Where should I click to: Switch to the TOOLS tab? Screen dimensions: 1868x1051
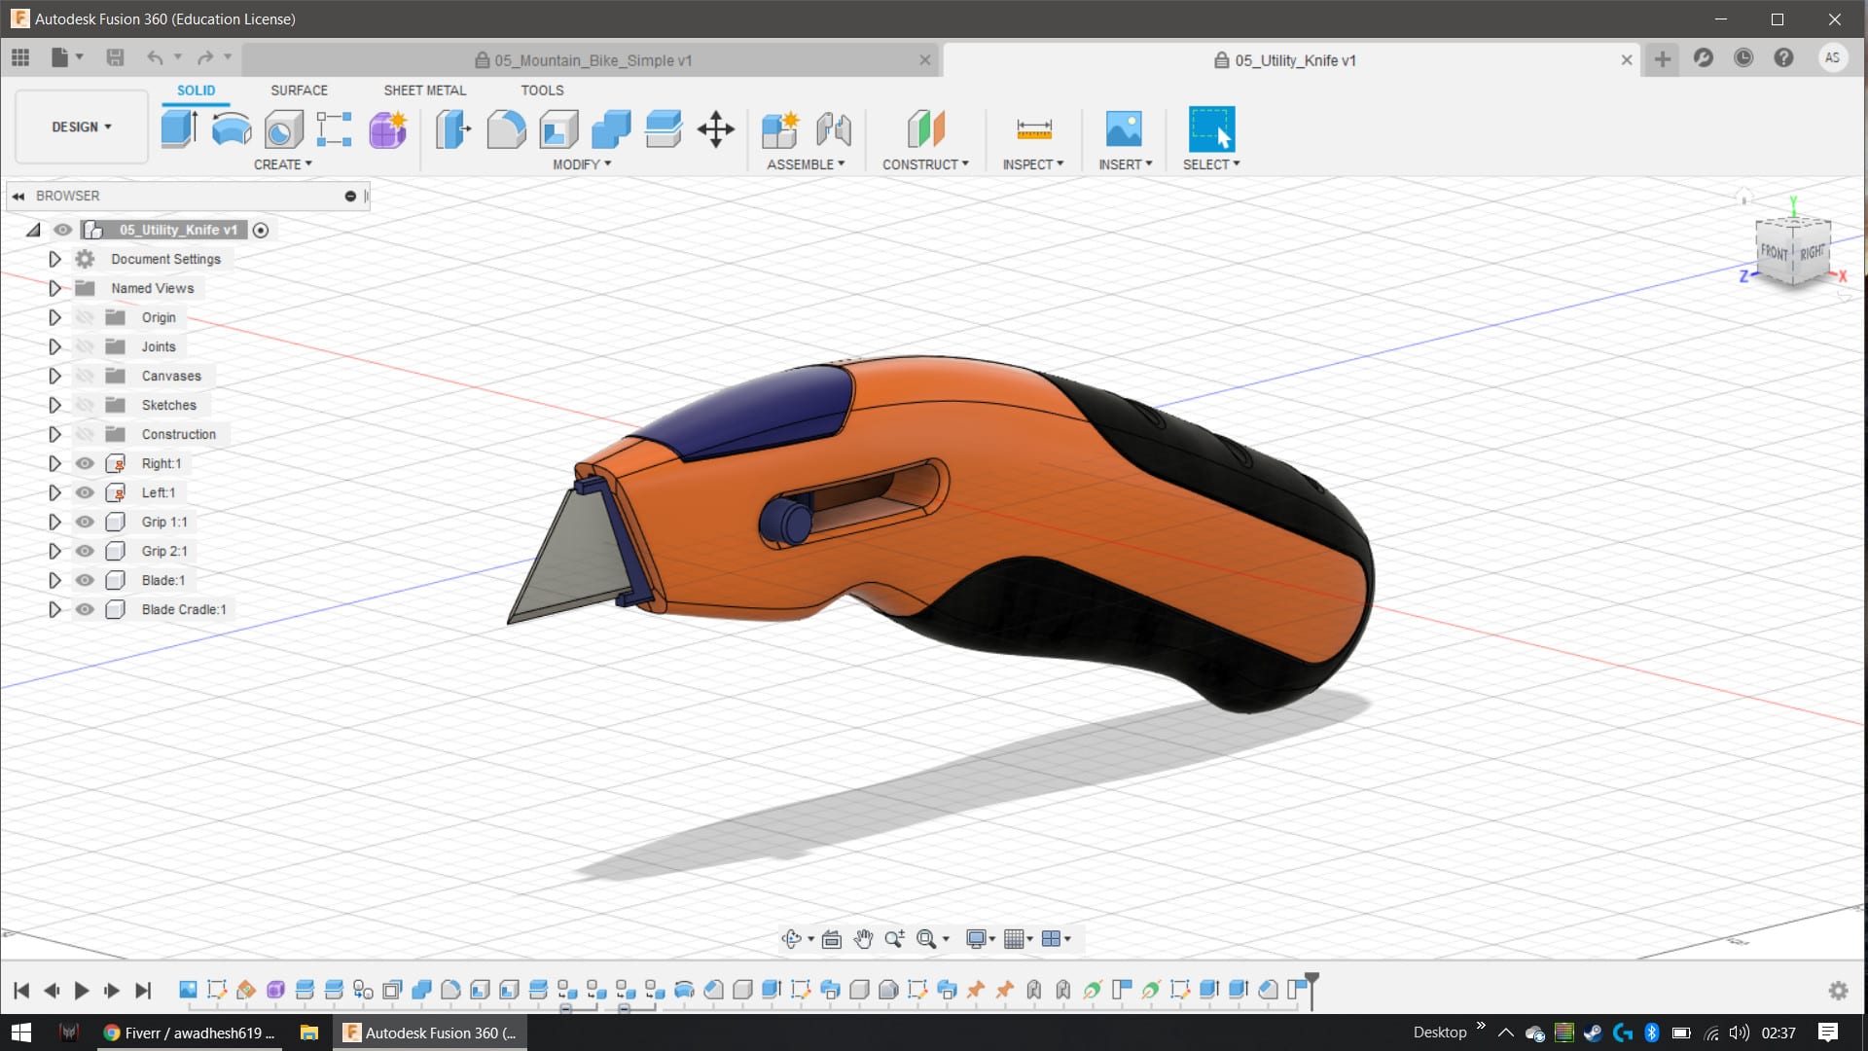pyautogui.click(x=542, y=90)
